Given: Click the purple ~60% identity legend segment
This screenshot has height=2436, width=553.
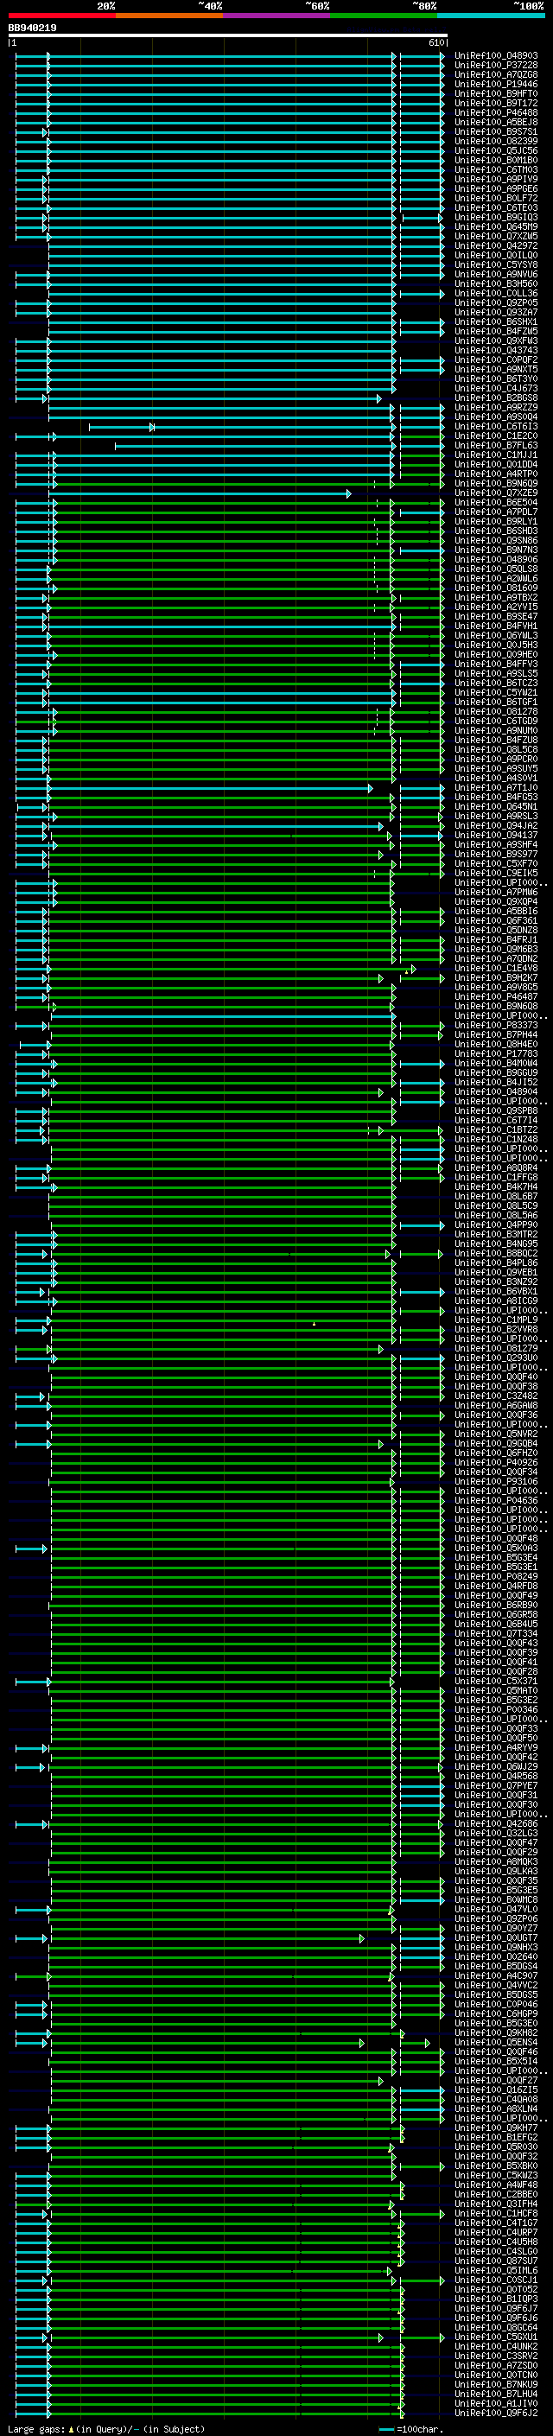Looking at the screenshot, I should click(x=277, y=16).
